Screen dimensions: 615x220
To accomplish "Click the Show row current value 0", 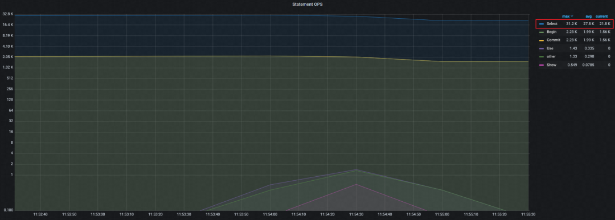I will coord(609,65).
